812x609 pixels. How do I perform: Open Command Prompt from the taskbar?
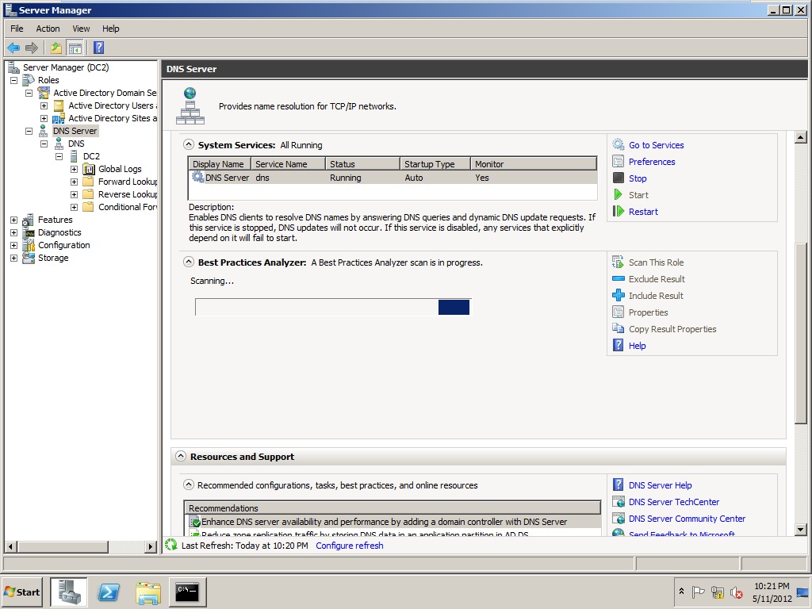[187, 592]
